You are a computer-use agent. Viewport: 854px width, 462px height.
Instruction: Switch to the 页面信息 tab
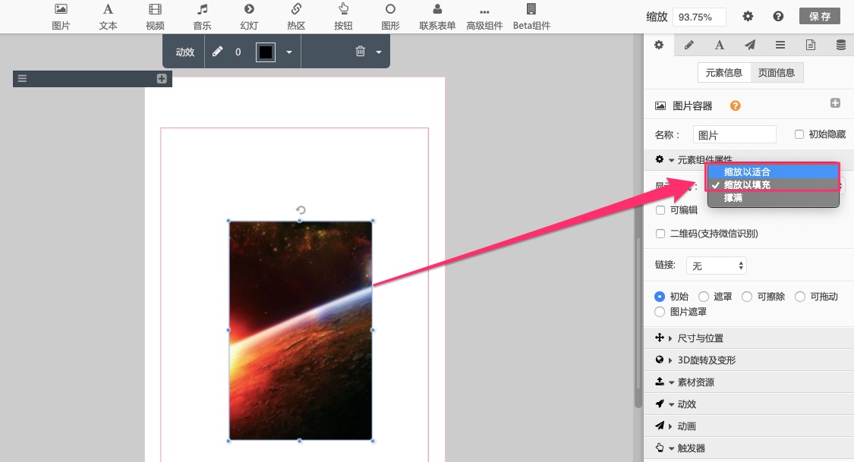point(777,73)
